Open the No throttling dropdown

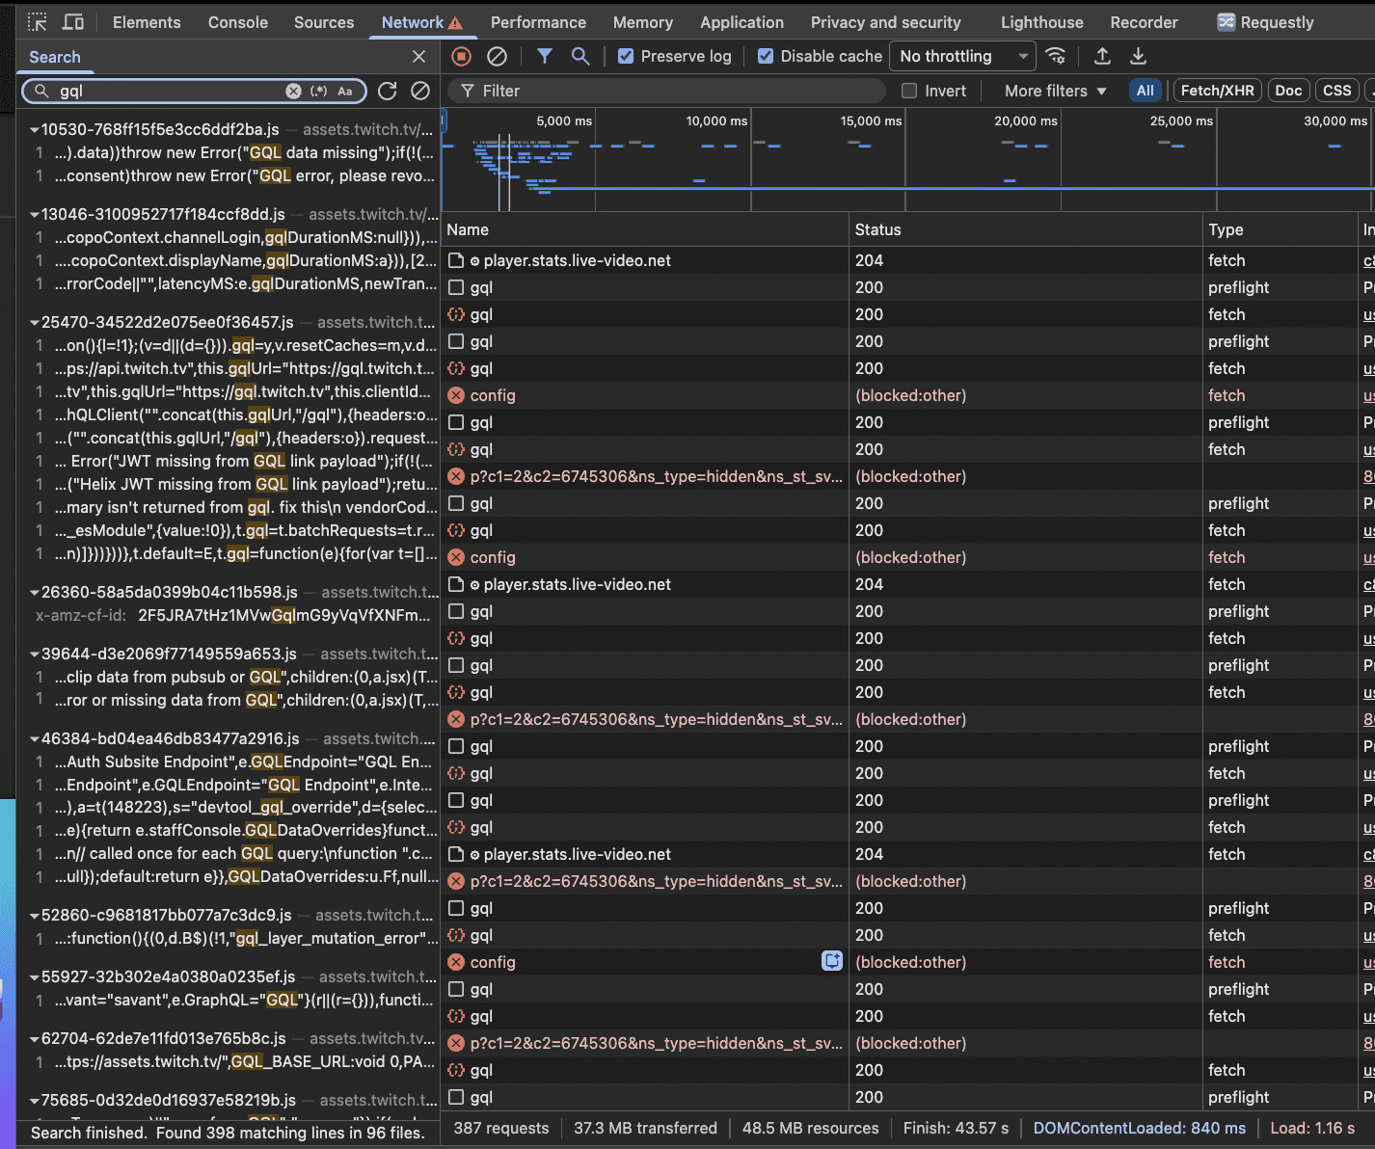click(x=960, y=56)
